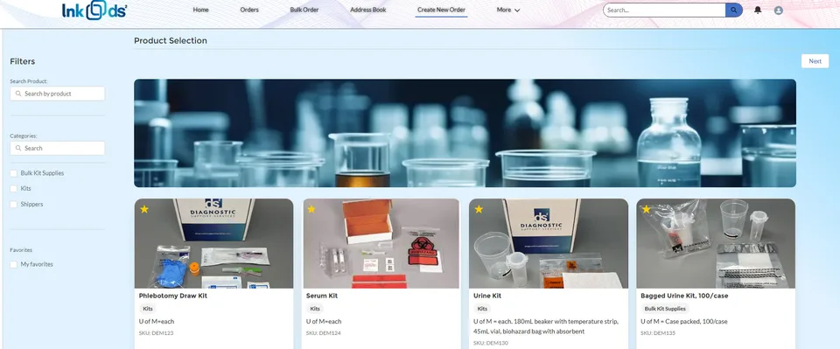Screen dimensions: 840x349
Task: Click the Bagged Urine Kit photo
Action: click(x=716, y=243)
